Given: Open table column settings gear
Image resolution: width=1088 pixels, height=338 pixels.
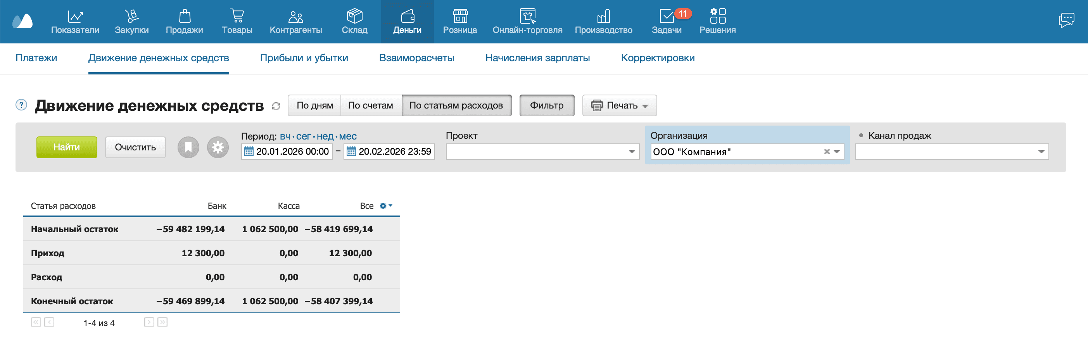Looking at the screenshot, I should click(x=386, y=206).
